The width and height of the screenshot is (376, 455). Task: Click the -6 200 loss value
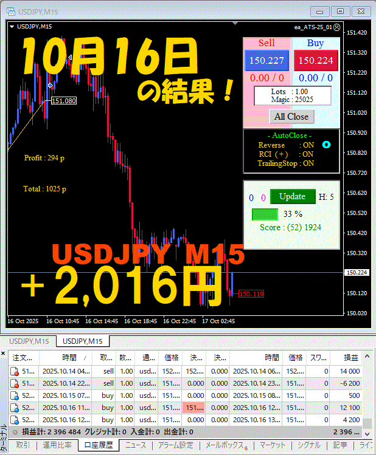350,383
